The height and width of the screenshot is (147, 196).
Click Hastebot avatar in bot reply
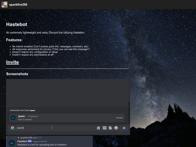[12, 143]
